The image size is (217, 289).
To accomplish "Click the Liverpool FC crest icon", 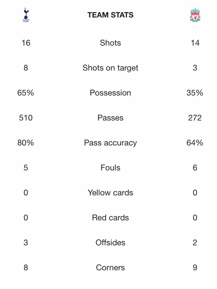I will pos(195,15).
